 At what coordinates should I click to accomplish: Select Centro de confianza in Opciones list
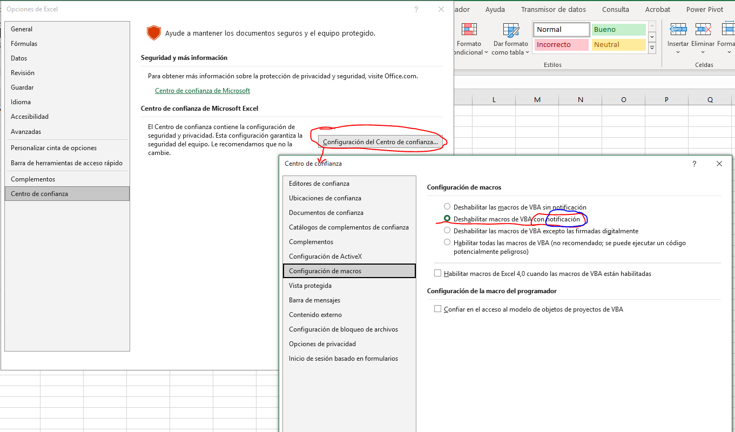67,194
